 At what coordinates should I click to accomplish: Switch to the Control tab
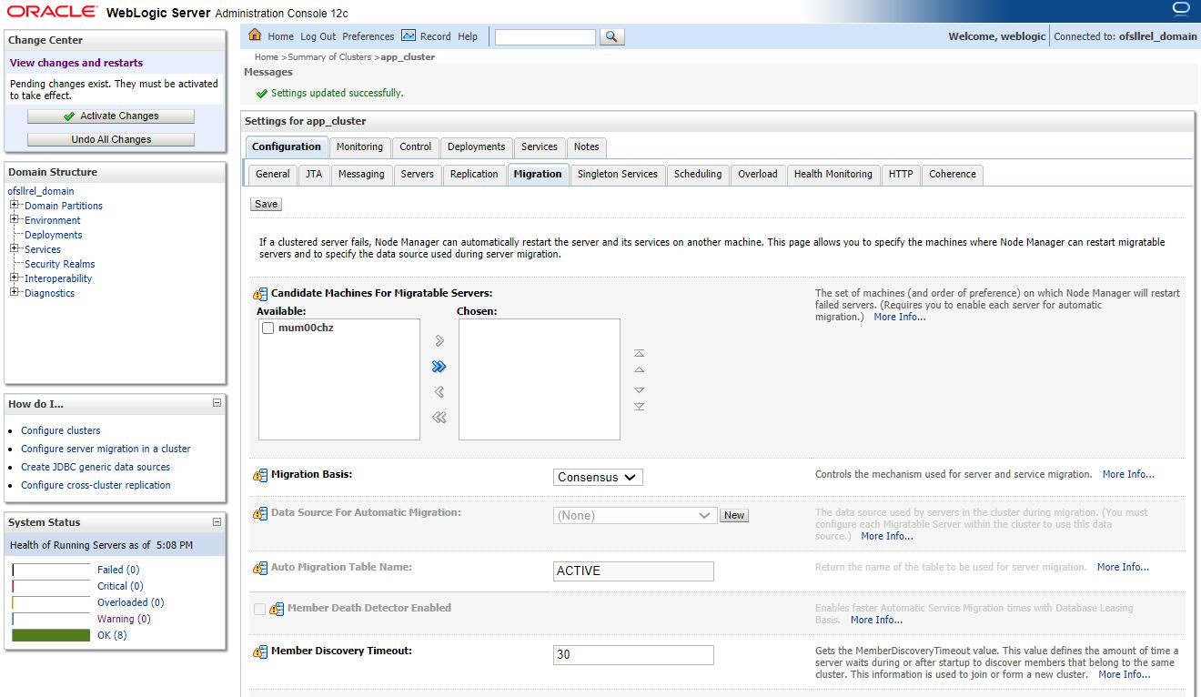tap(416, 146)
